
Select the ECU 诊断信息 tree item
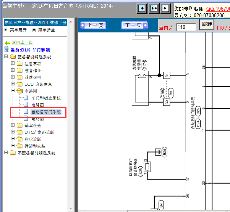(38, 84)
